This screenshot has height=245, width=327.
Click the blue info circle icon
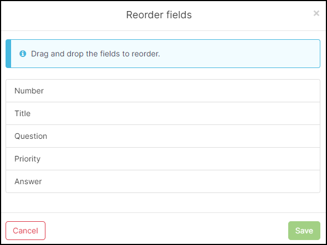(x=23, y=54)
